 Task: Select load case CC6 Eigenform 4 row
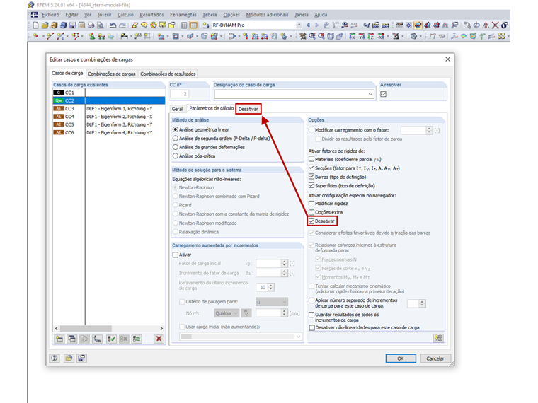(109, 132)
